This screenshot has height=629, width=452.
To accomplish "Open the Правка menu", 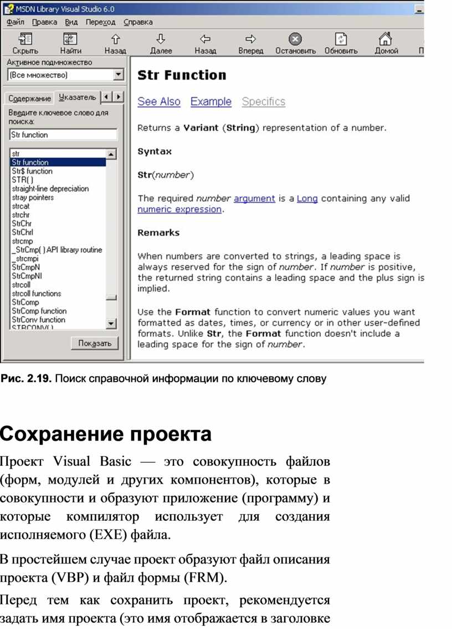I will click(x=44, y=22).
